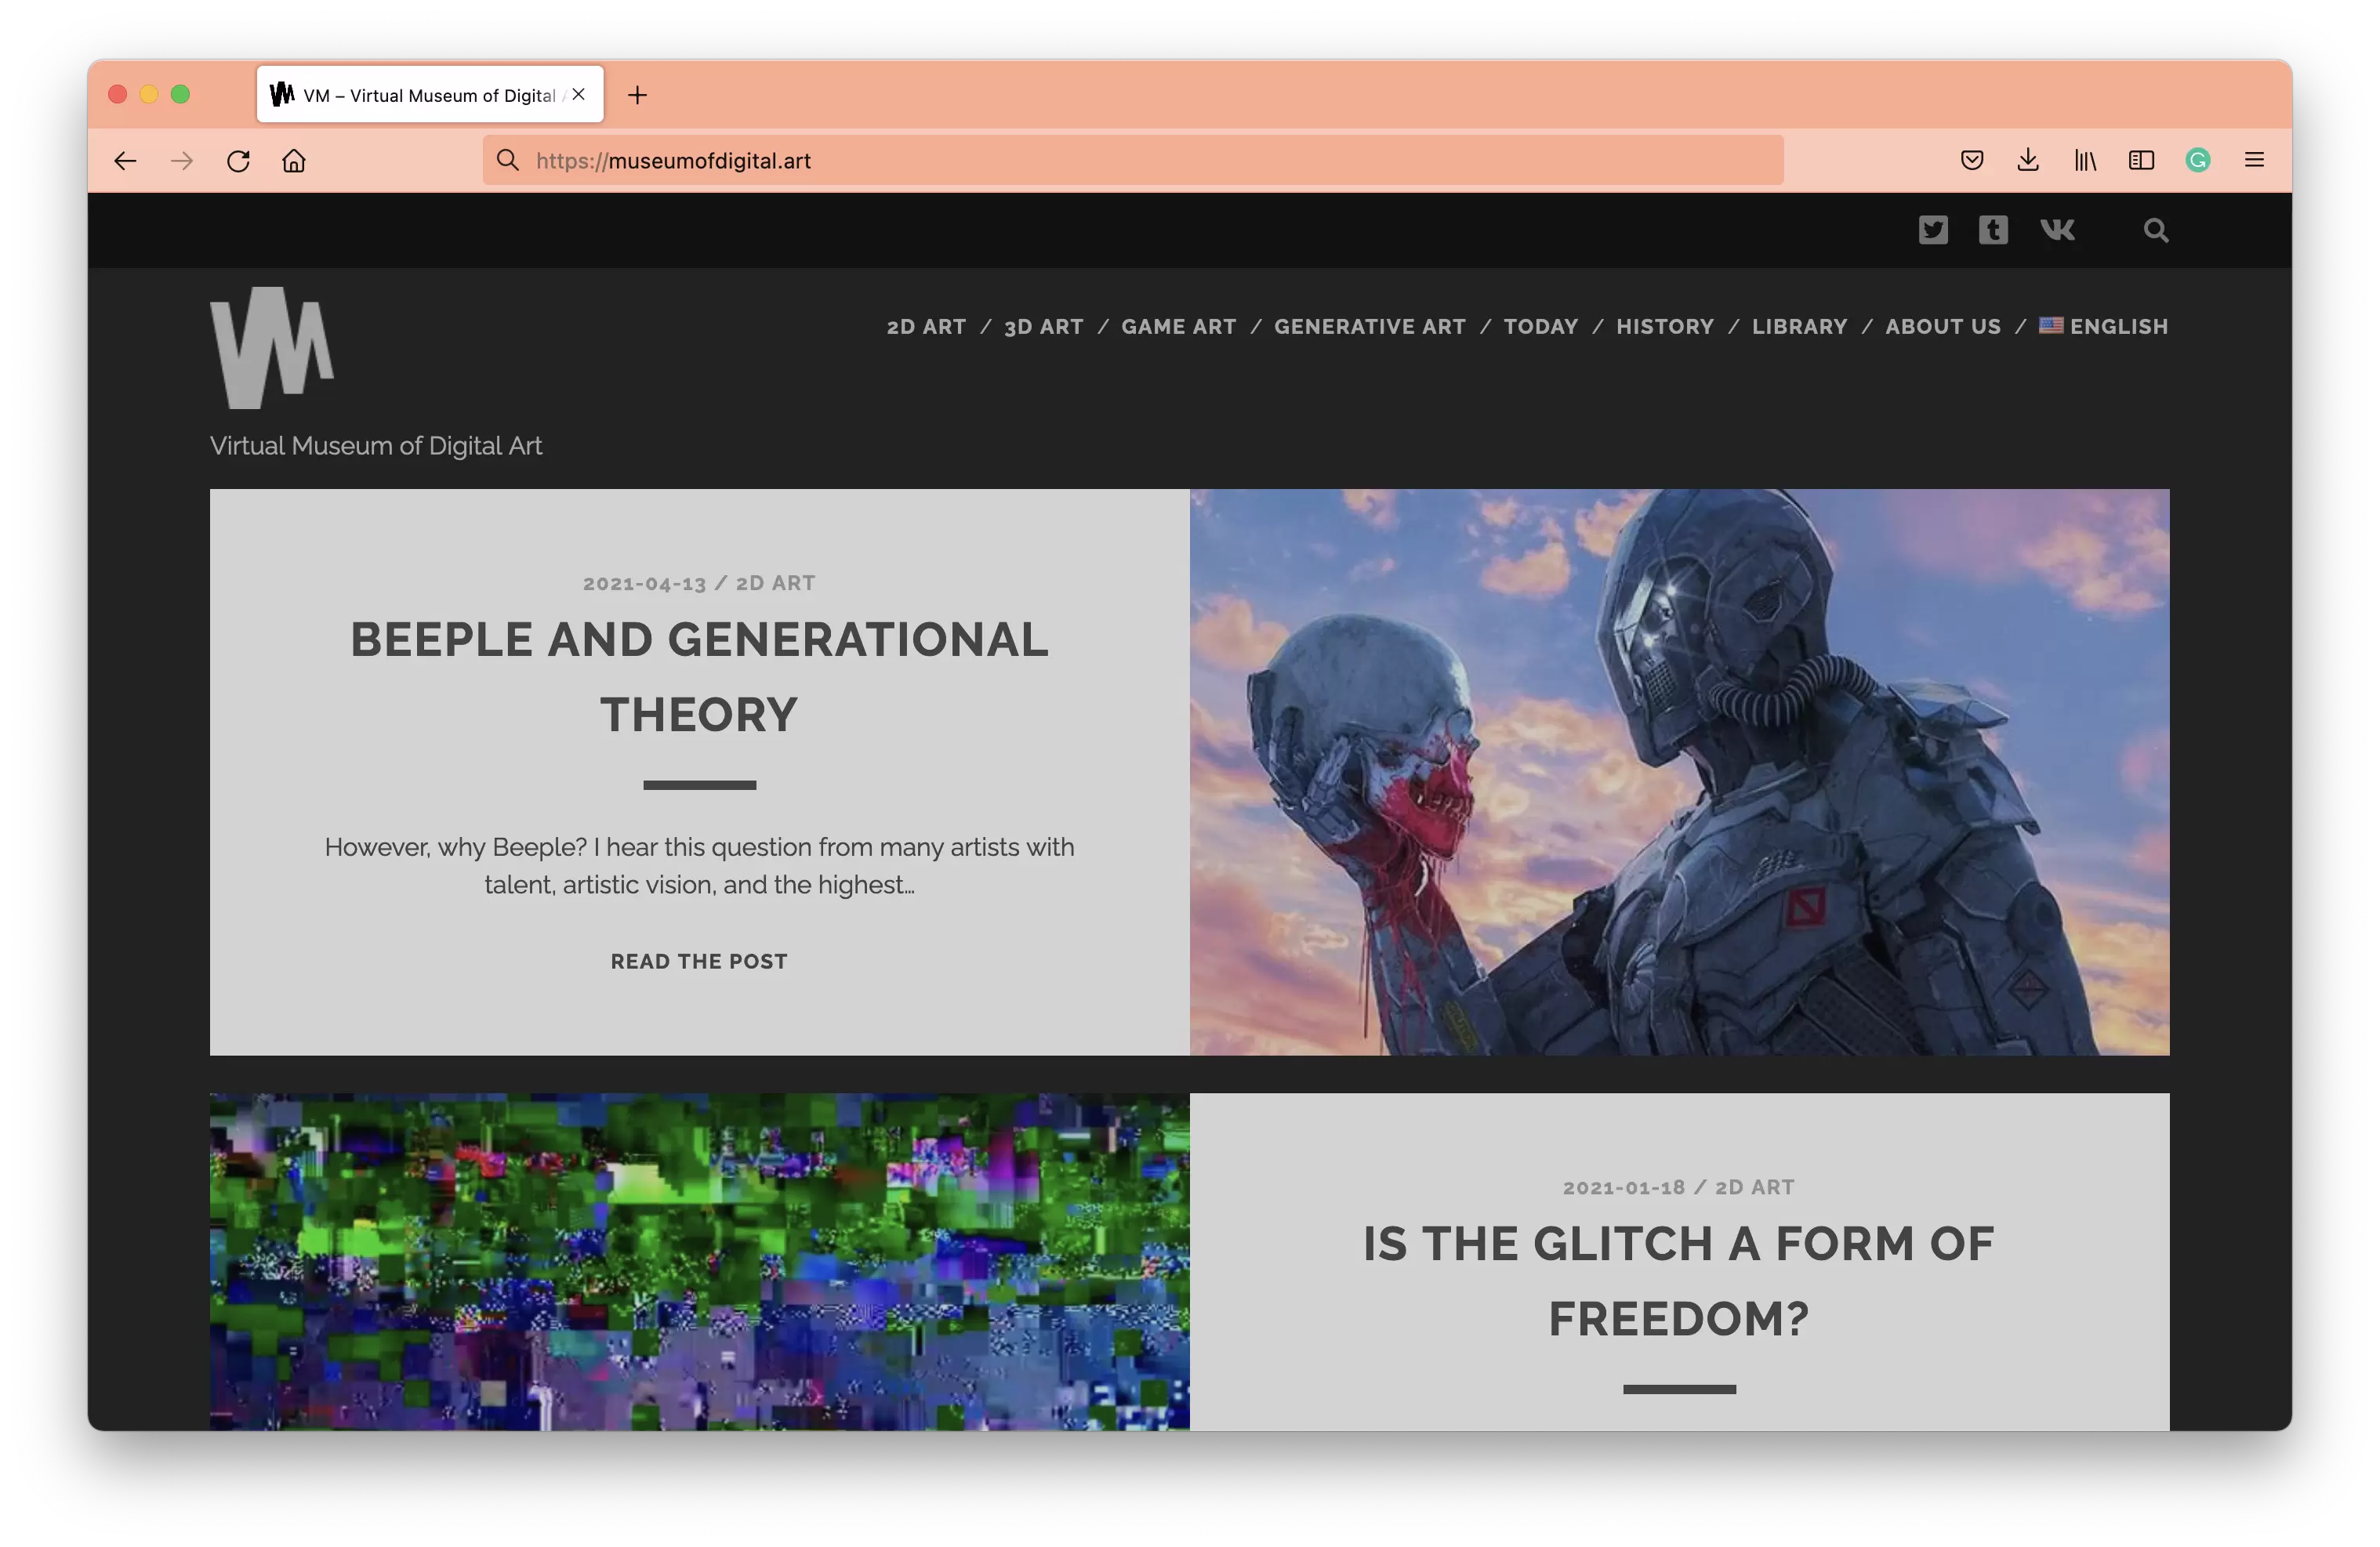
Task: Click Virtual Museum of Digital Art tagline
Action: pyautogui.click(x=376, y=446)
